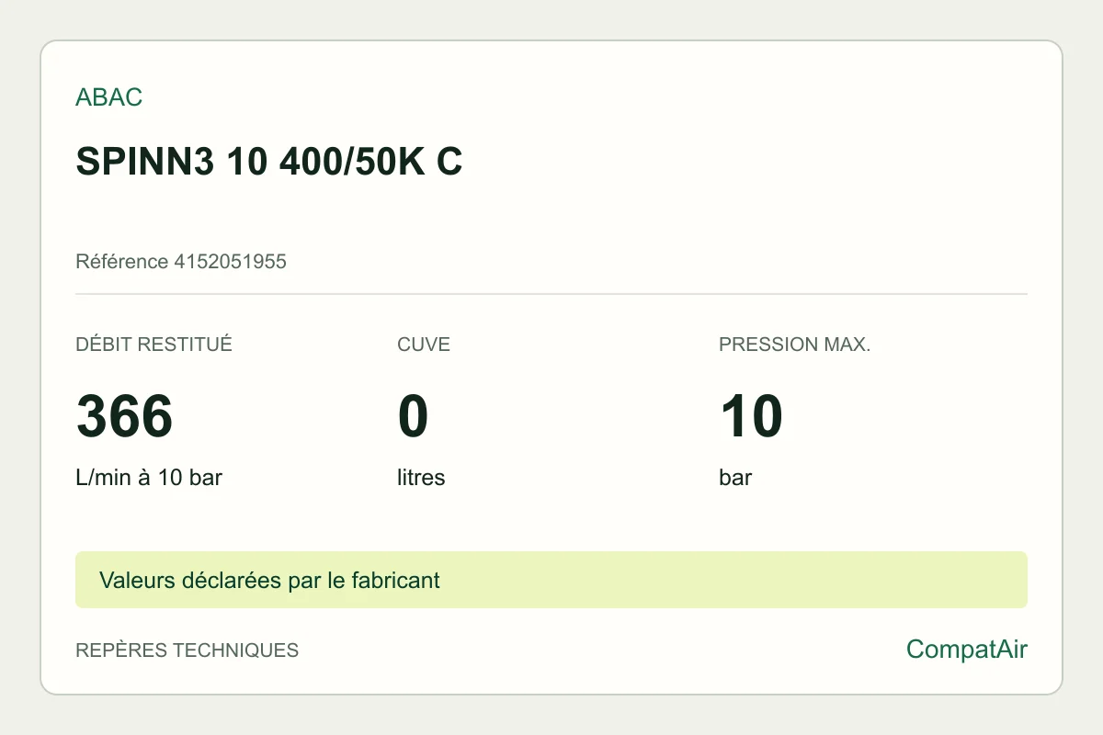The height and width of the screenshot is (735, 1103).
Task: Open the CompatAir link
Action: click(x=967, y=650)
